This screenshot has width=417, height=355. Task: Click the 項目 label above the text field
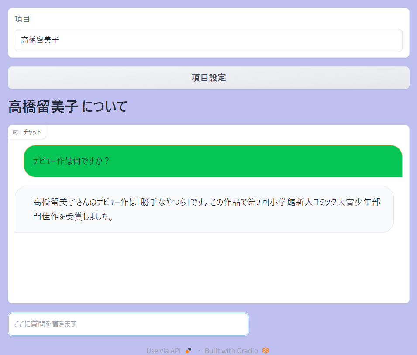point(22,19)
